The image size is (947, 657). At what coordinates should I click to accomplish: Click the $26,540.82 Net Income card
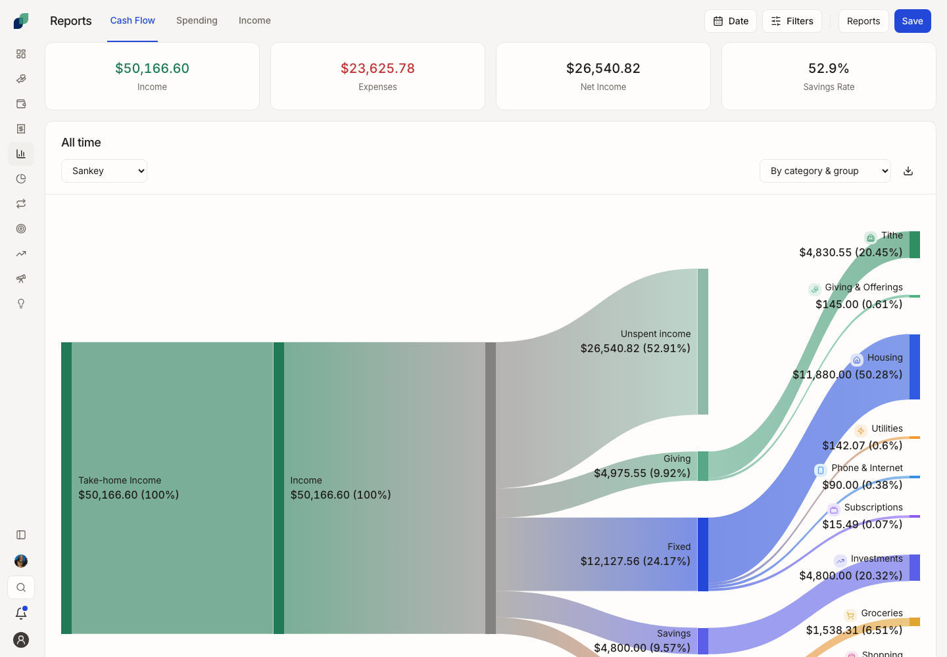603,76
